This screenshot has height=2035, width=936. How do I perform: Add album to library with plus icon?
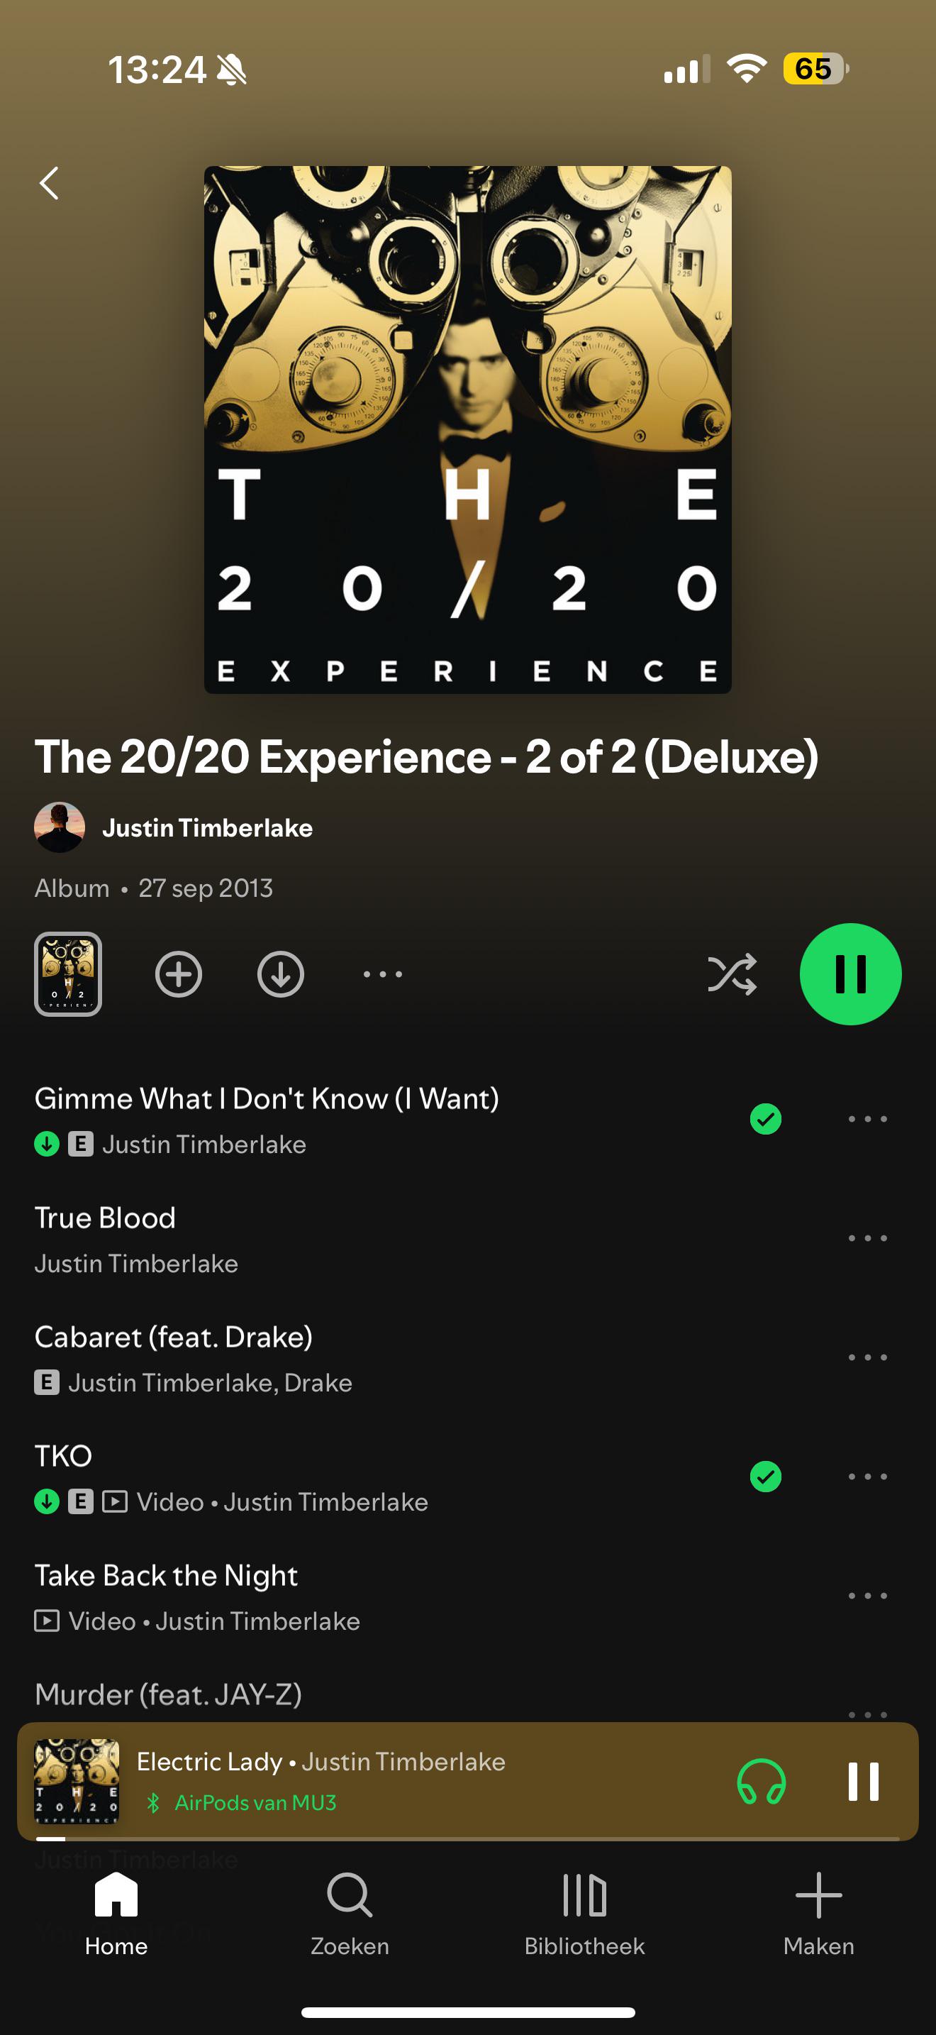coord(179,974)
